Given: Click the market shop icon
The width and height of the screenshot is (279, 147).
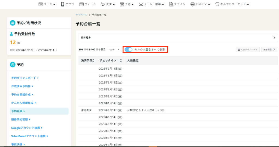Looking at the screenshot, I should (217, 4).
